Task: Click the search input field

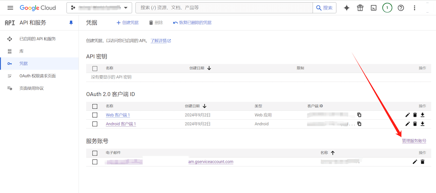Action: [225, 8]
